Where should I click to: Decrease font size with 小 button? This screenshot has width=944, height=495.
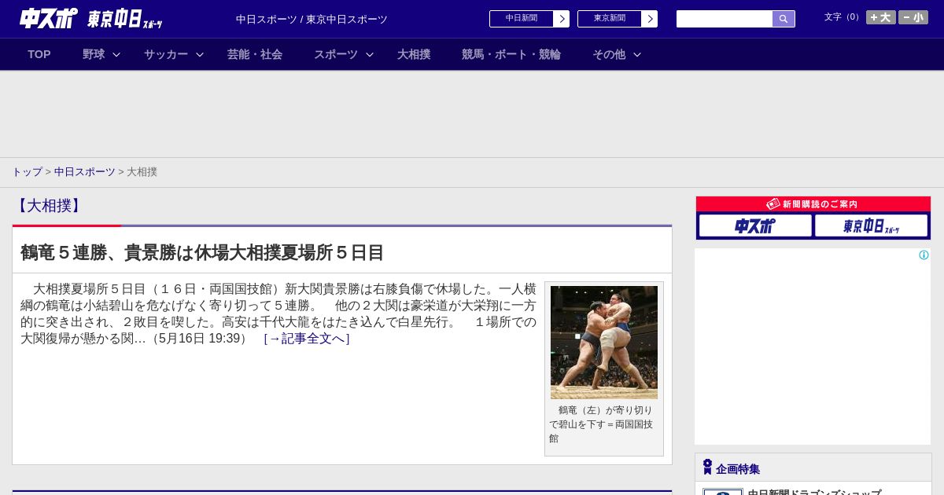(x=913, y=17)
